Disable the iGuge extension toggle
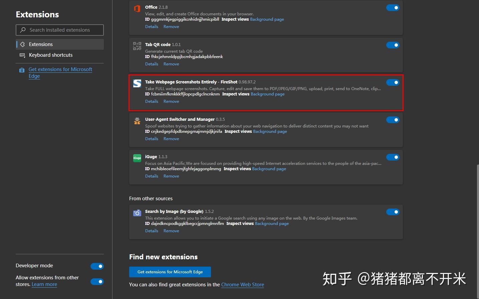 pos(393,157)
